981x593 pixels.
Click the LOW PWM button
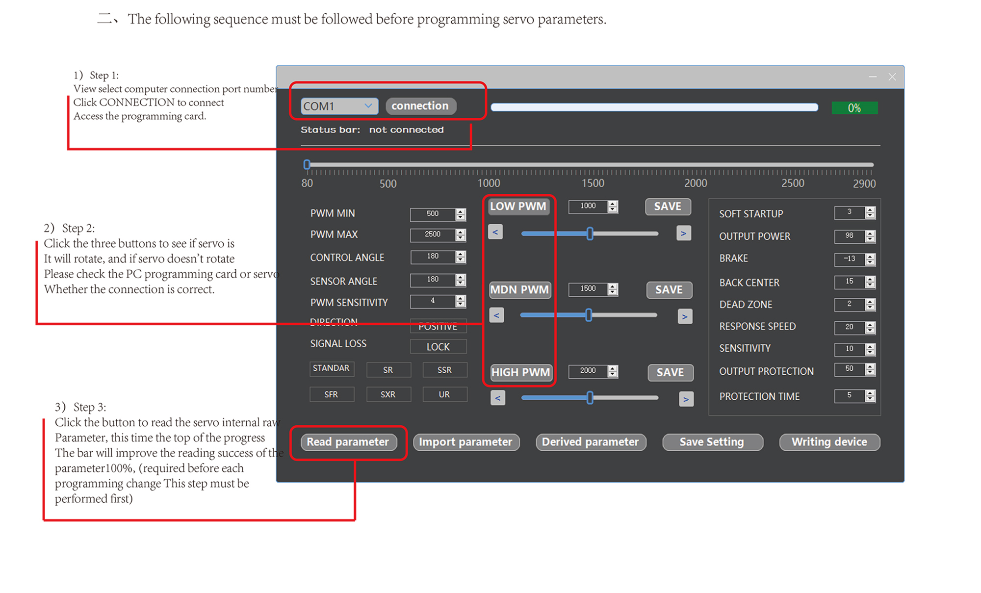coord(518,206)
